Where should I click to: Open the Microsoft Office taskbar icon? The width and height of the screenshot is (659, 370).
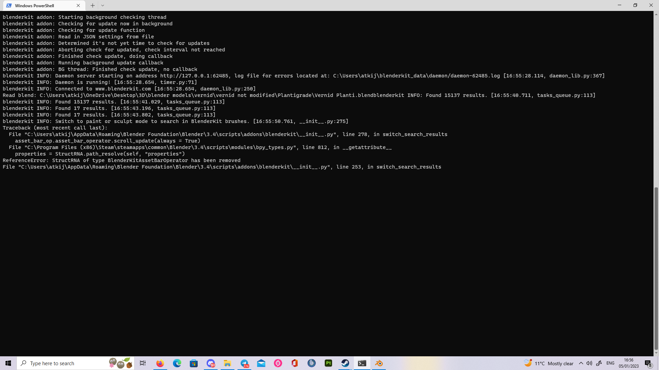(x=295, y=363)
